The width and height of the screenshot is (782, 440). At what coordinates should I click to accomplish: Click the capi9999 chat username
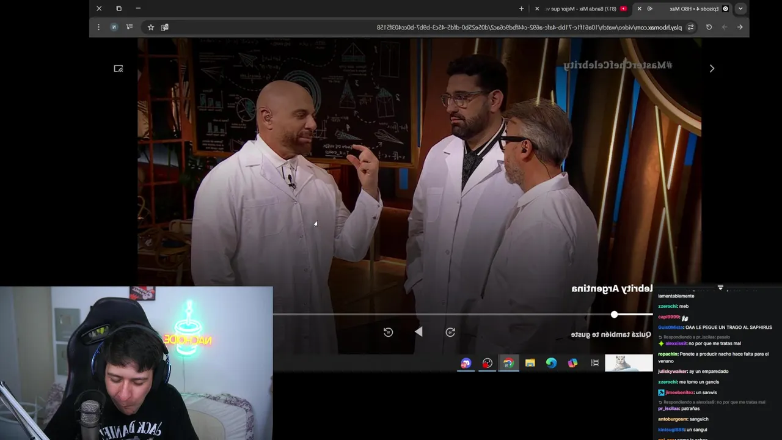669,317
